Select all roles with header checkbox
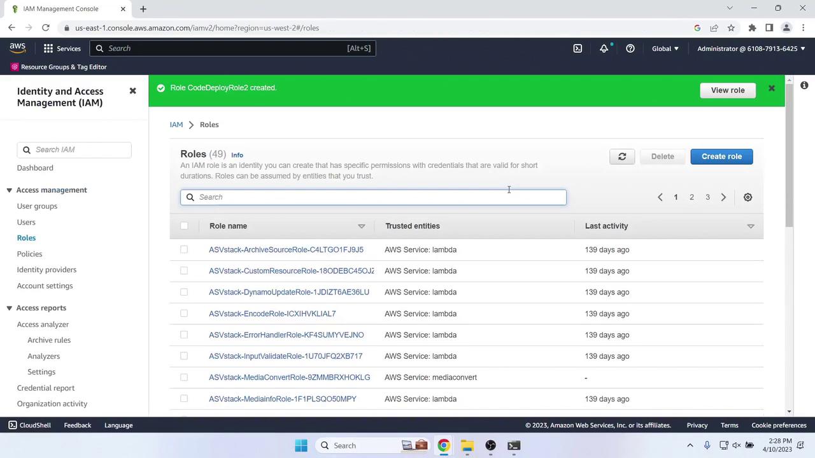Screen dimensions: 815x458 click(184, 226)
